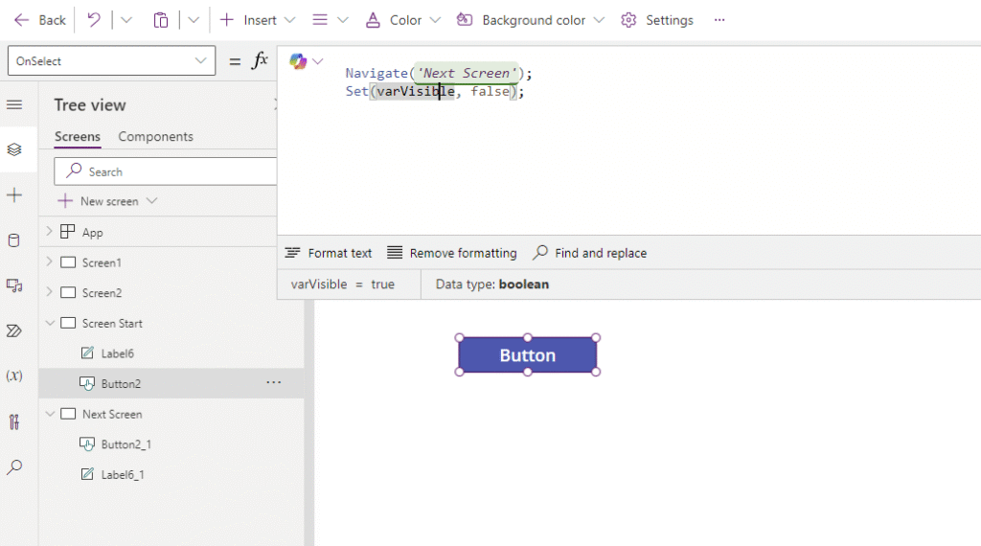Open the Advanced tools icon
This screenshot has height=546, width=981.
(14, 421)
